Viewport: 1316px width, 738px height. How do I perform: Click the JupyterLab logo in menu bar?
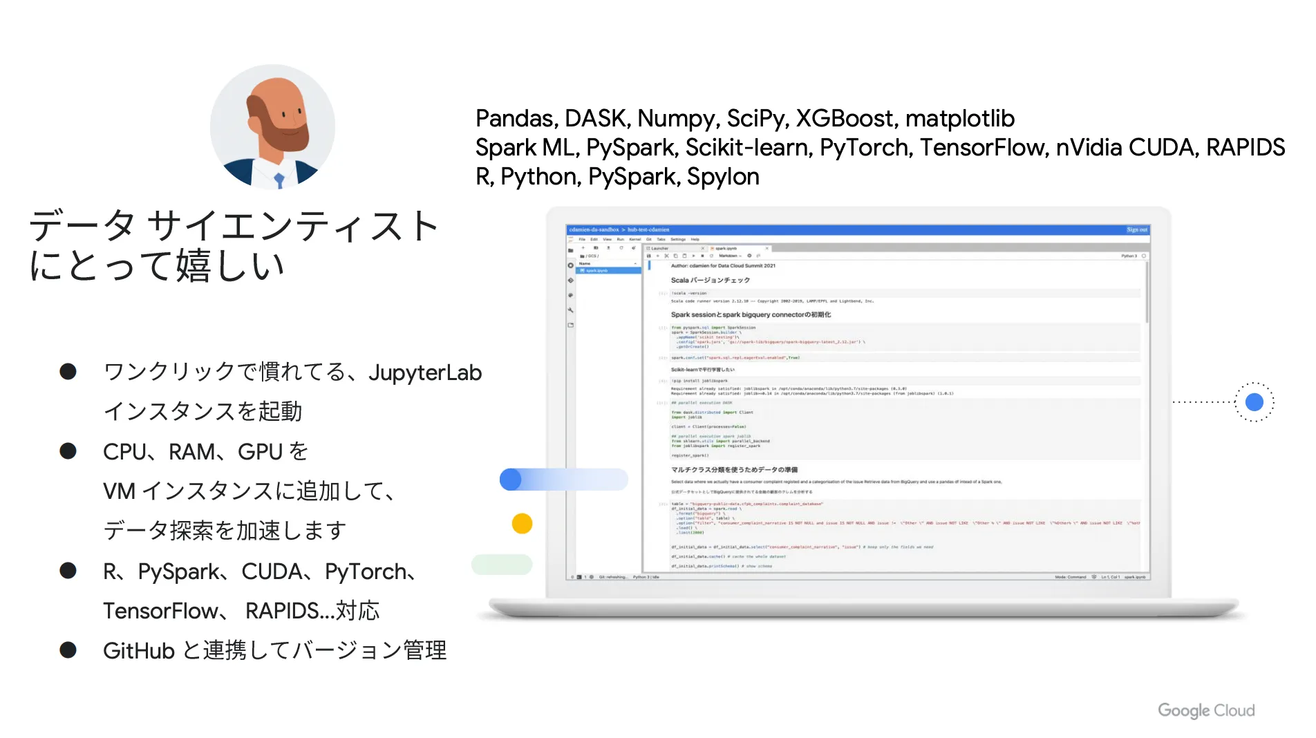coord(570,239)
